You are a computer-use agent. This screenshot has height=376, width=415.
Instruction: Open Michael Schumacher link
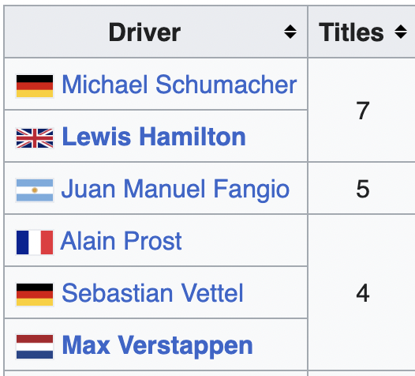(179, 85)
